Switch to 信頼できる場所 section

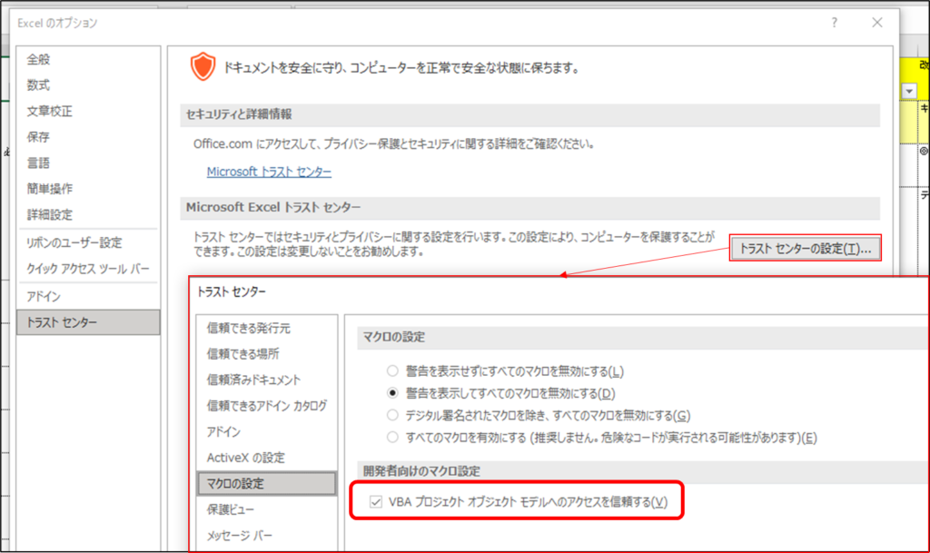[242, 354]
